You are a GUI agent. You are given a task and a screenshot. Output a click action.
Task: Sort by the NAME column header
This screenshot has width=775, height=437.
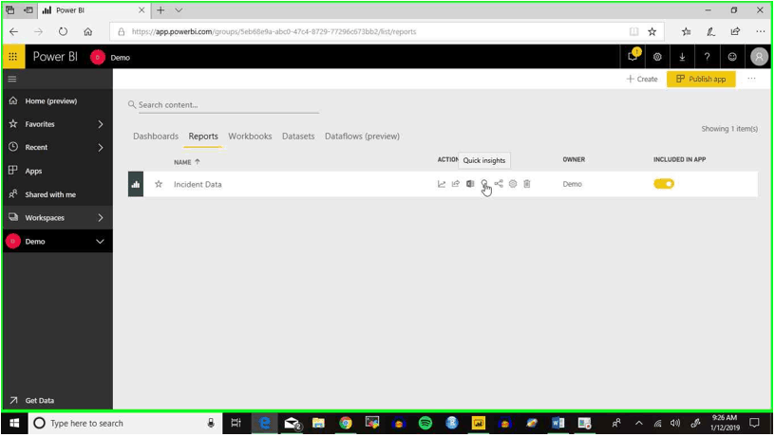[x=187, y=162]
